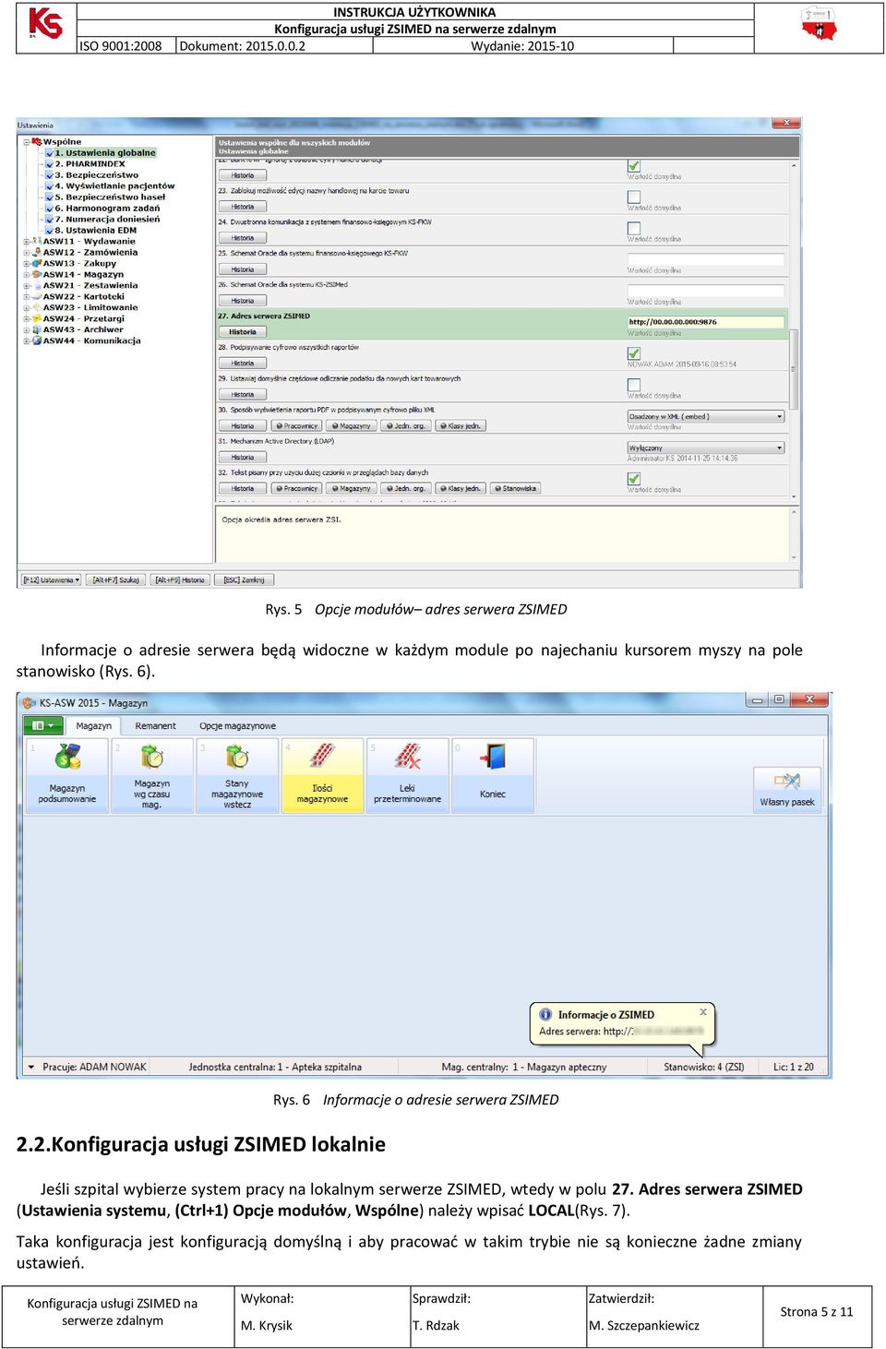Switch to the Magazyn tab
The height and width of the screenshot is (1349, 886).
coord(93,725)
